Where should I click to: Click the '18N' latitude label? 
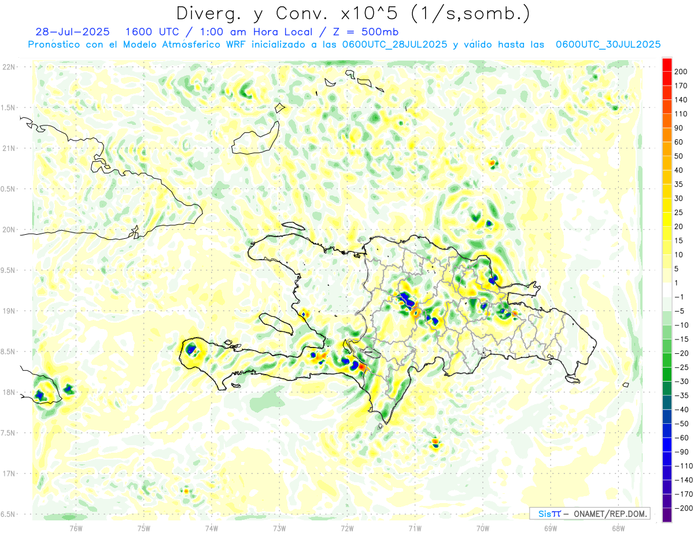click(x=9, y=393)
